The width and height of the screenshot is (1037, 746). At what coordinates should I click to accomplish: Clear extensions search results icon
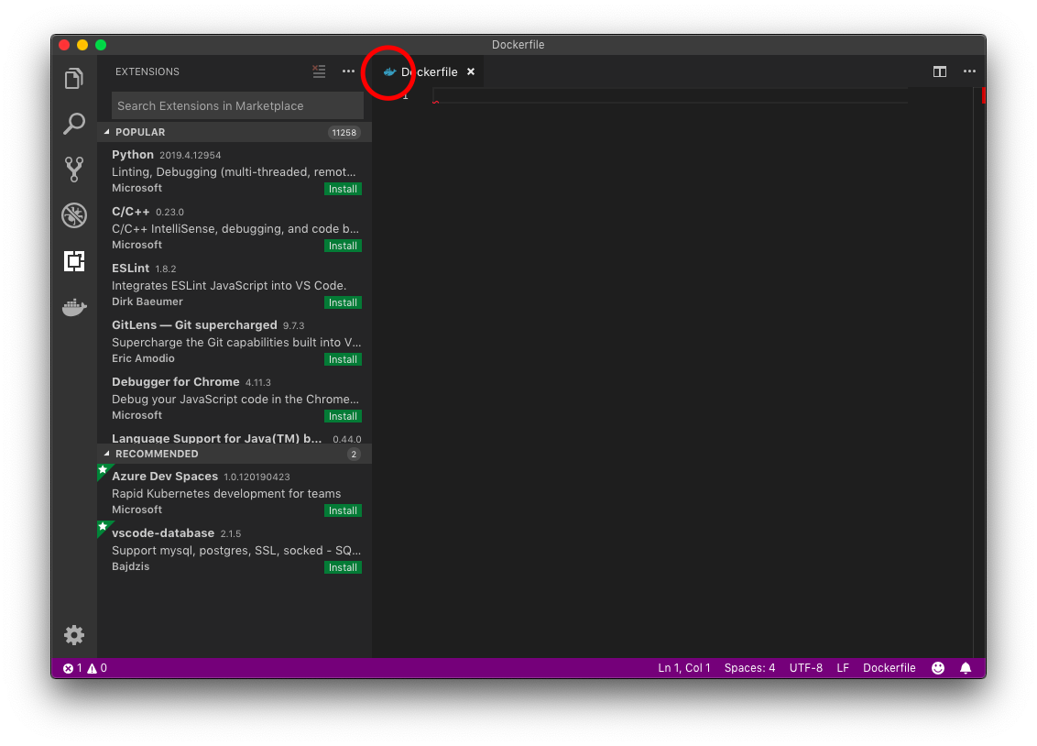pos(319,71)
